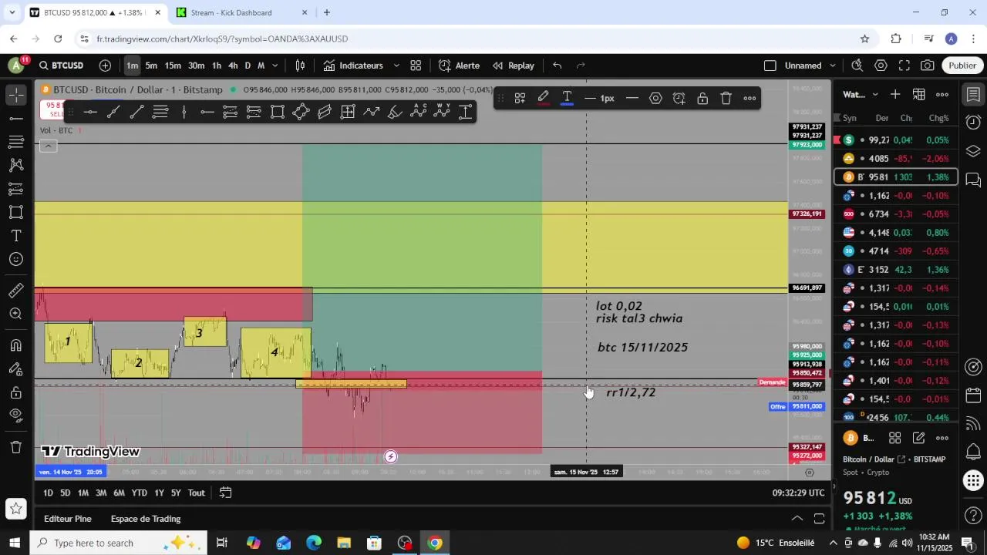Open the watchlist name dropdown
The width and height of the screenshot is (987, 555).
tap(874, 95)
